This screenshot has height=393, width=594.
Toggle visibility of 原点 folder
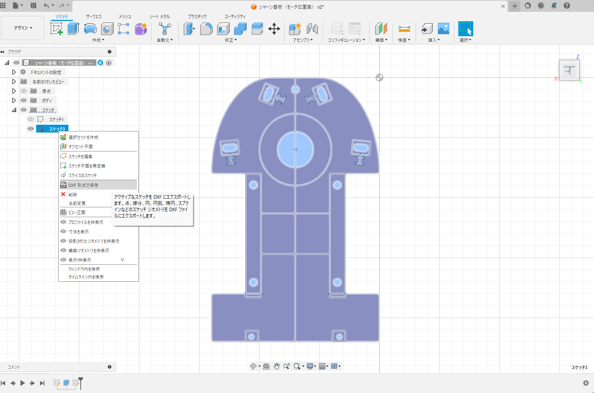24,91
